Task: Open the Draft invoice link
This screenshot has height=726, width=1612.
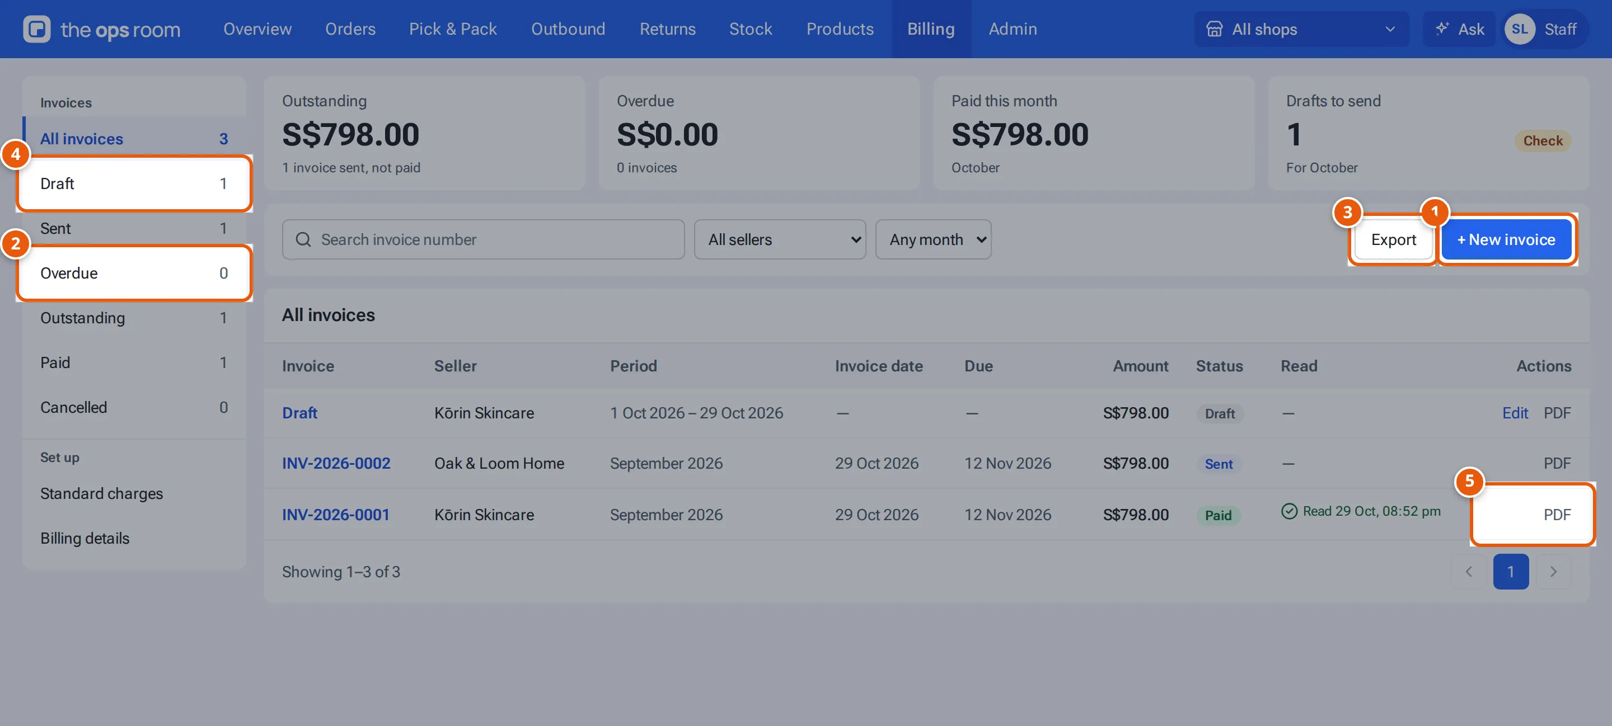Action: coord(299,413)
